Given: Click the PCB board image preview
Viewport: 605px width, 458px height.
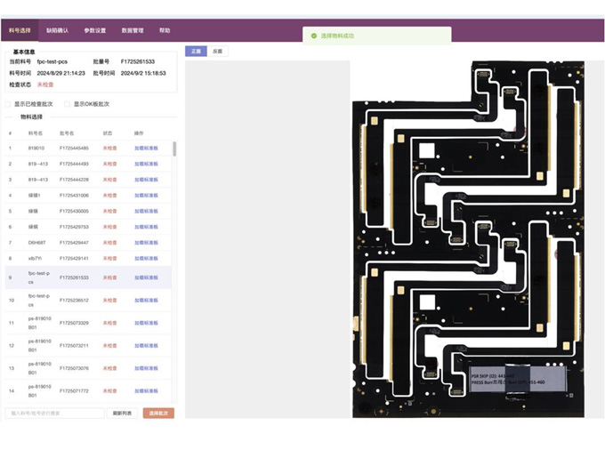Looking at the screenshot, I should tap(468, 238).
